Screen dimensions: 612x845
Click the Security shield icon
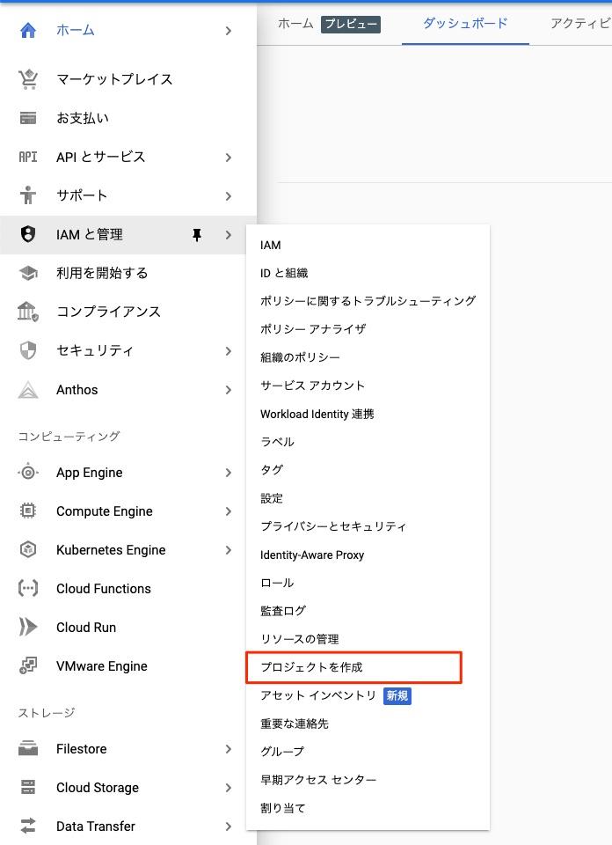coord(28,351)
